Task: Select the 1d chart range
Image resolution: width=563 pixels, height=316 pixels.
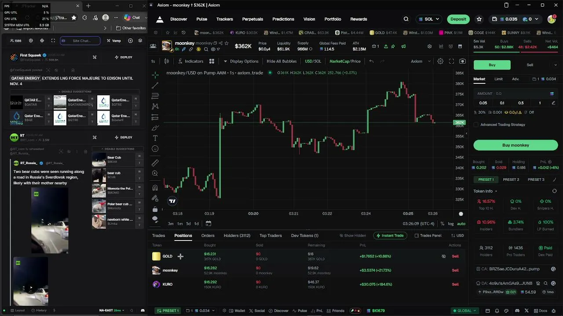Action: tap(196, 224)
